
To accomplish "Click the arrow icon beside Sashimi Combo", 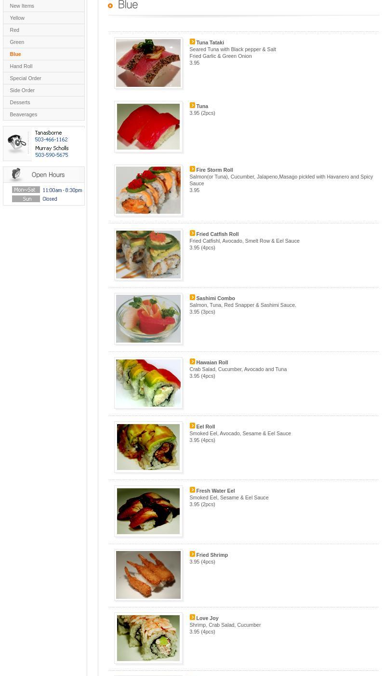I will (192, 298).
